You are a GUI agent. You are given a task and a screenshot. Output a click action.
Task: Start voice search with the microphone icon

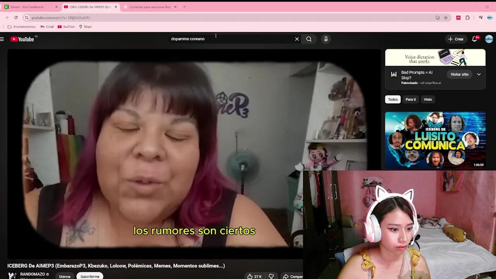pos(326,39)
